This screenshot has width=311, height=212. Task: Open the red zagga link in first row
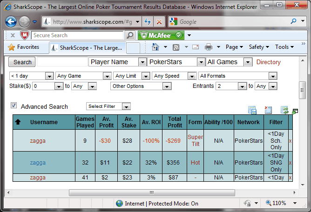(38, 141)
